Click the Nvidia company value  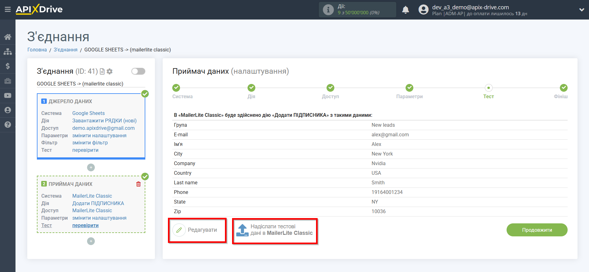[x=379, y=164]
